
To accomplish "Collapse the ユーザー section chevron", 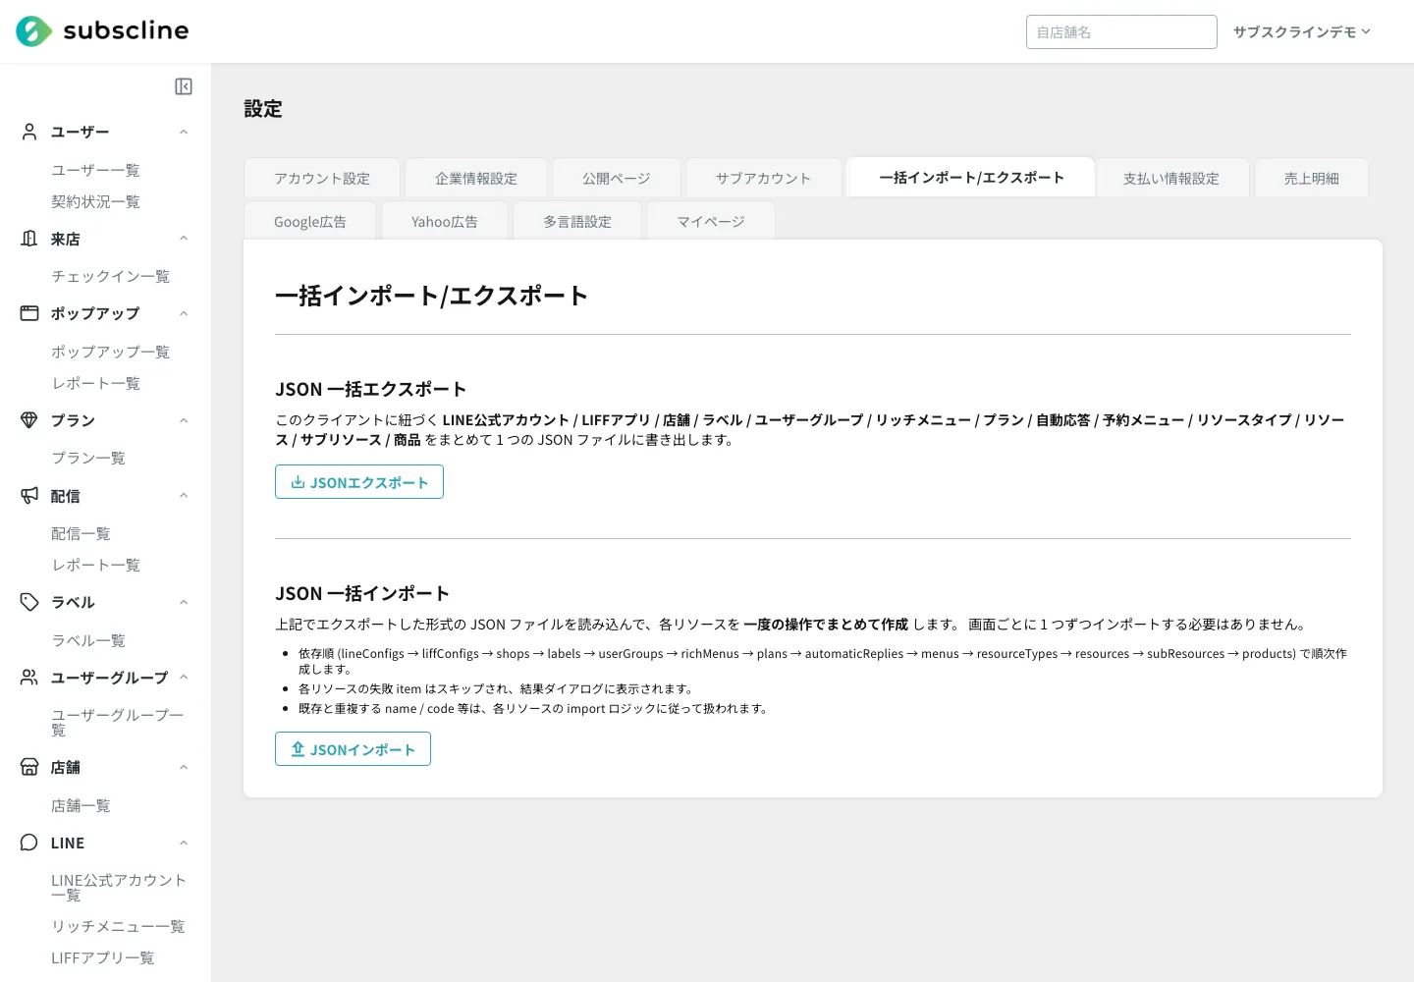I will [184, 132].
